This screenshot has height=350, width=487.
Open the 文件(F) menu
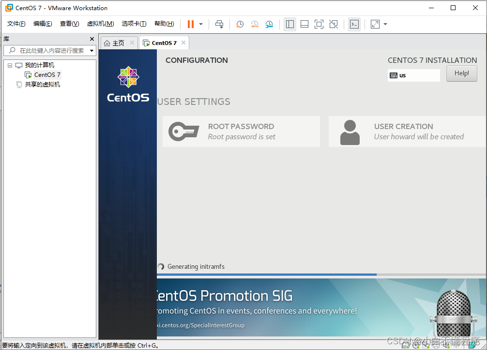click(x=16, y=24)
